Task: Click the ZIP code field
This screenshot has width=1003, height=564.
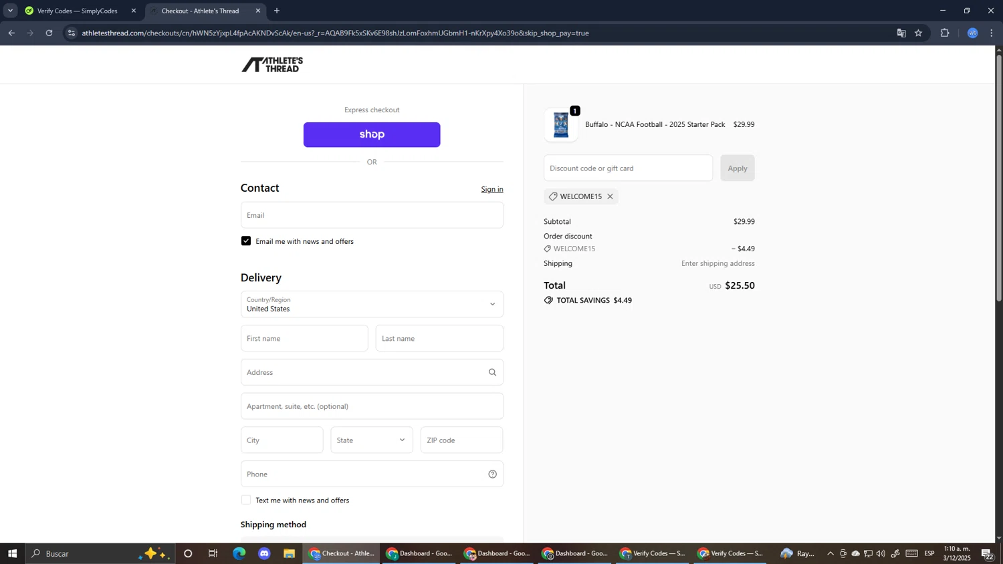Action: [461, 440]
